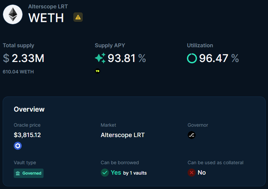Viewport: 268px width, 189px height.
Task: Click the 93.81% supply APY value
Action: (x=127, y=58)
